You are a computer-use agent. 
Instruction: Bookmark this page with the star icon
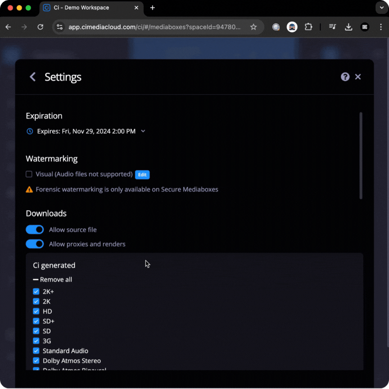253,27
